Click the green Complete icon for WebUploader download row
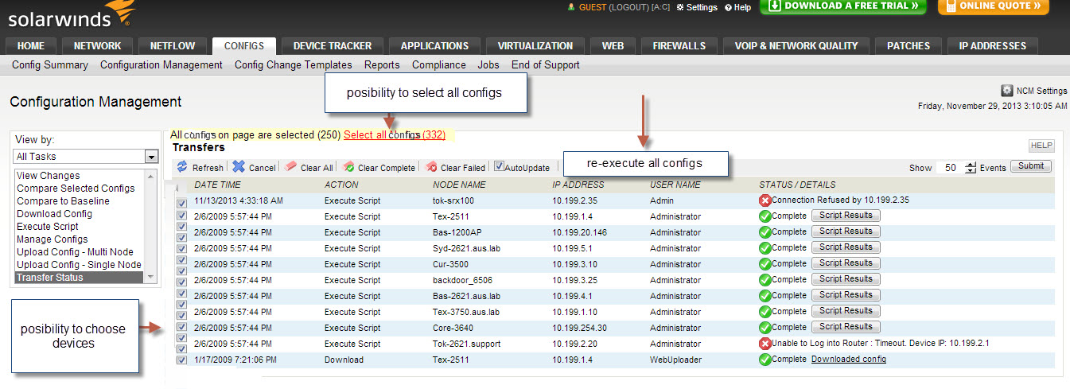 (765, 360)
